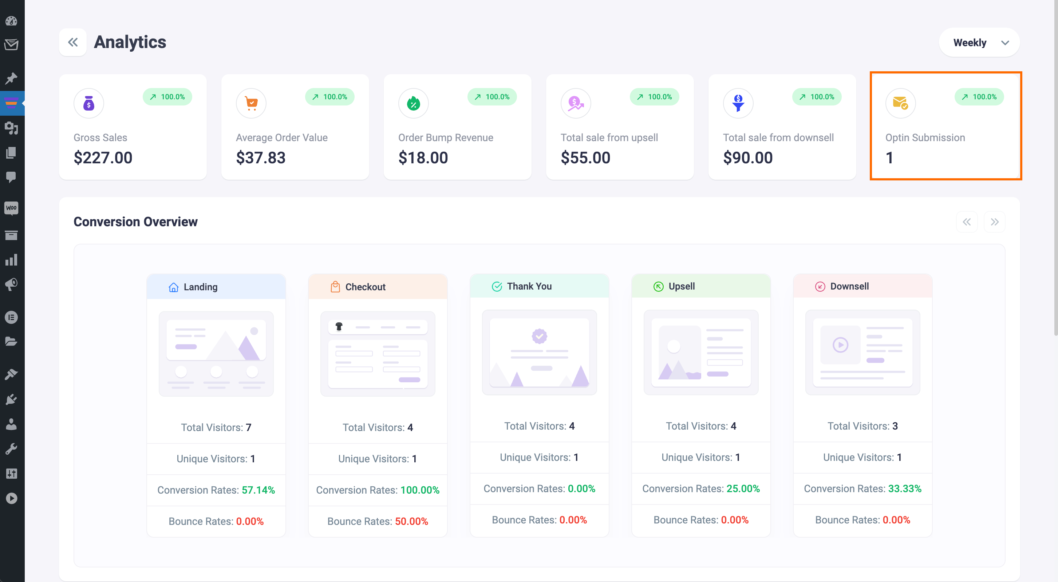
Task: Select the active WPFunnels sidebar icon
Action: click(x=12, y=102)
